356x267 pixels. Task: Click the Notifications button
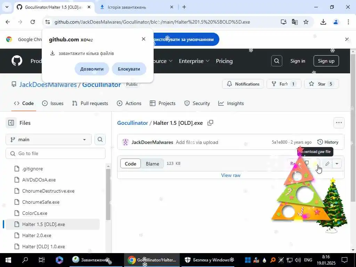(243, 84)
